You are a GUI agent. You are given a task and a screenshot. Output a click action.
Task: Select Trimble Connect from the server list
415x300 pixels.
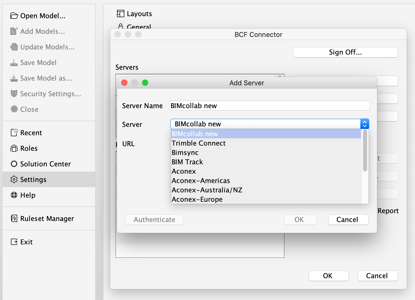pyautogui.click(x=266, y=143)
